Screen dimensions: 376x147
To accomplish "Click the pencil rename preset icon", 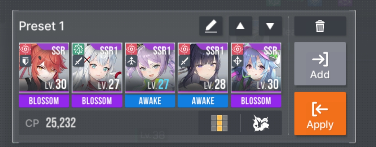I will pyautogui.click(x=211, y=26).
